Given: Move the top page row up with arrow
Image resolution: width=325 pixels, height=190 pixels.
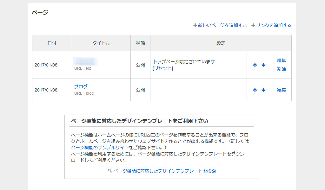Looking at the screenshot, I should 255,65.
